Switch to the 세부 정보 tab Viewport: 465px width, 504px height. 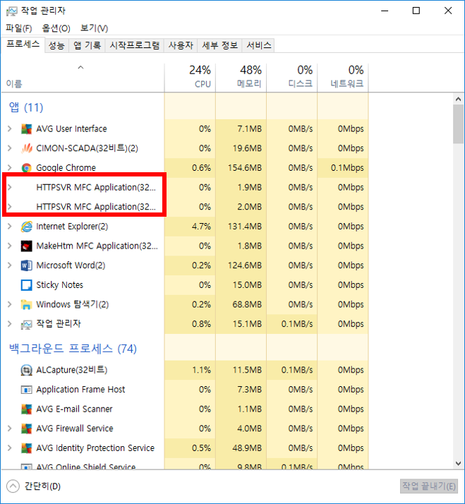[220, 45]
